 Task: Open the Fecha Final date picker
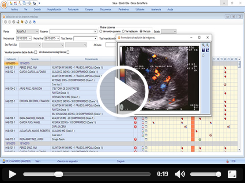point(58,38)
